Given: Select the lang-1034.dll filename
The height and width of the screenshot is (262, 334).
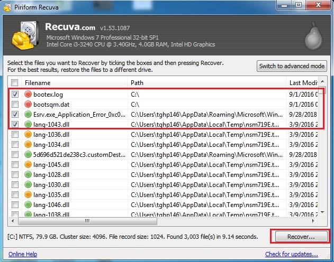Looking at the screenshot, I should (x=51, y=145).
